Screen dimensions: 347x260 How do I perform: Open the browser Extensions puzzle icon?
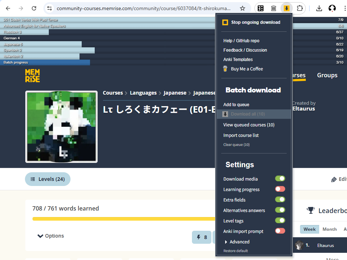pyautogui.click(x=299, y=8)
